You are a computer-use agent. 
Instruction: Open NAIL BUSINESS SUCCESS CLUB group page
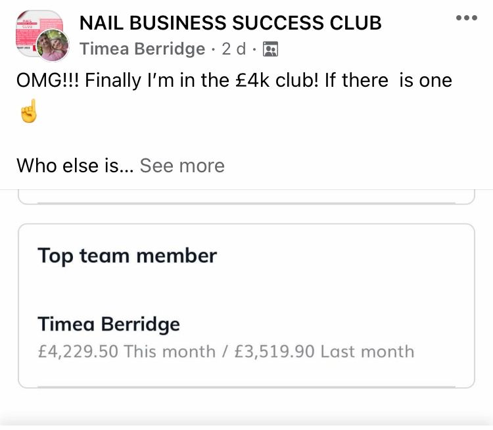pyautogui.click(x=230, y=22)
